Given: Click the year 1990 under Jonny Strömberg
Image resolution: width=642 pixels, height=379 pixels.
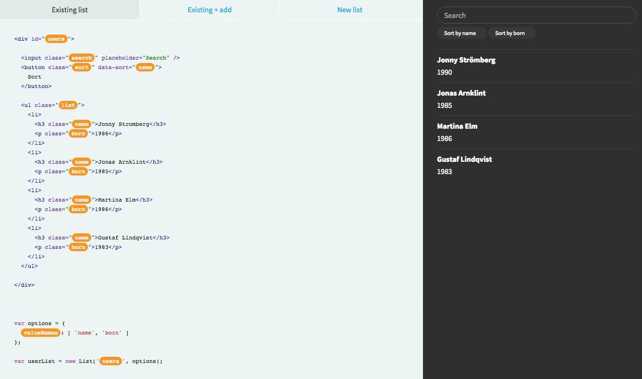Looking at the screenshot, I should (x=444, y=72).
